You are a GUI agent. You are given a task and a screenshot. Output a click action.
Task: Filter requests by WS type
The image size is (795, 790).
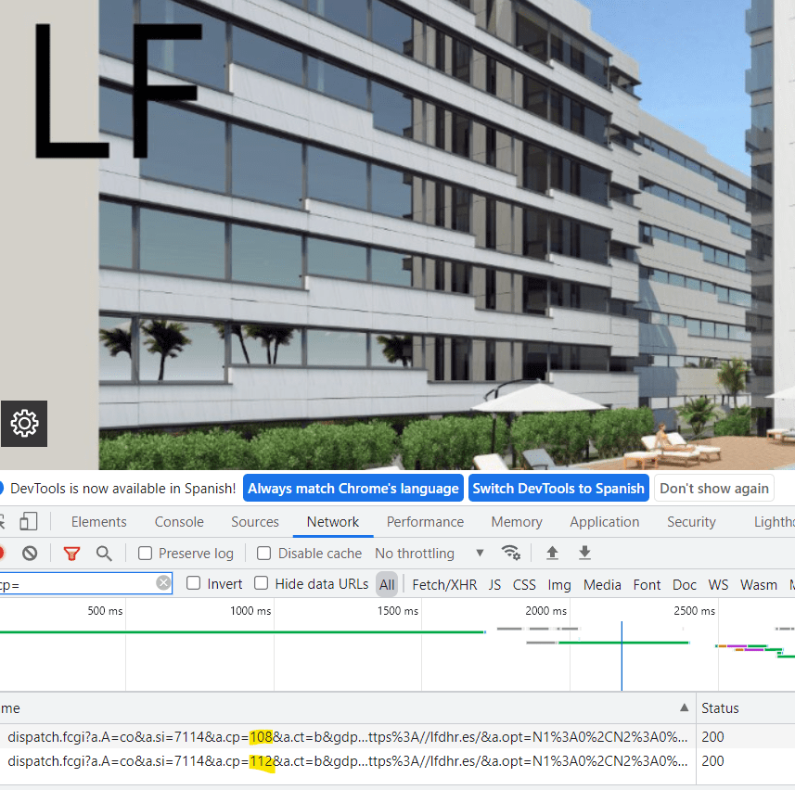pos(718,584)
